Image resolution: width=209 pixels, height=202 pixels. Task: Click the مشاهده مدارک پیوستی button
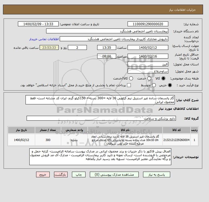pyautogui.click(x=114, y=175)
